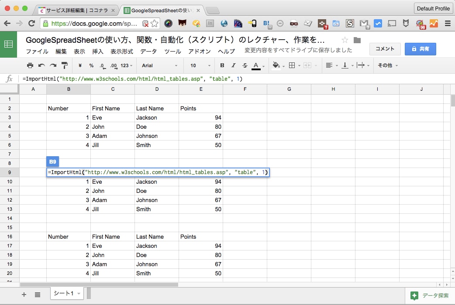Screen dimensions: 455x305
Task: Toggle strikethrough formatting
Action: click(x=245, y=65)
